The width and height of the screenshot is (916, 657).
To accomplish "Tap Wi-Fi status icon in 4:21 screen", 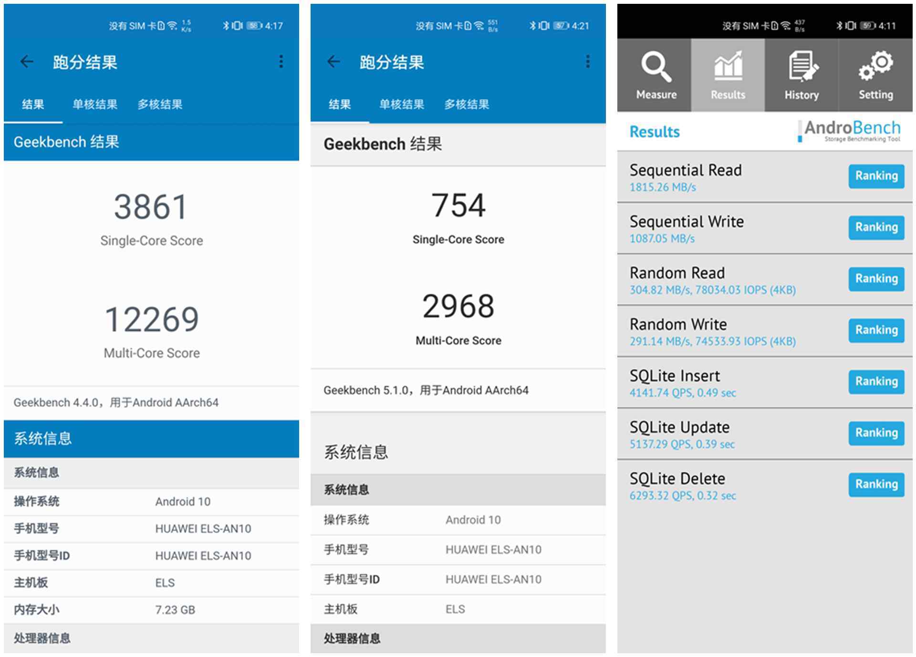I will (x=479, y=26).
